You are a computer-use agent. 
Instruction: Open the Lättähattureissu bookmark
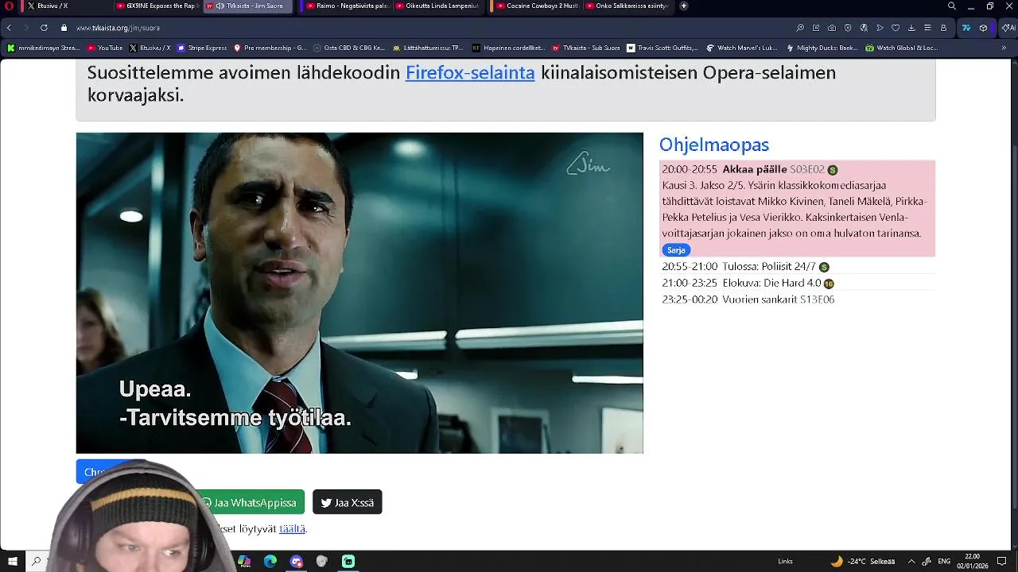tap(428, 48)
